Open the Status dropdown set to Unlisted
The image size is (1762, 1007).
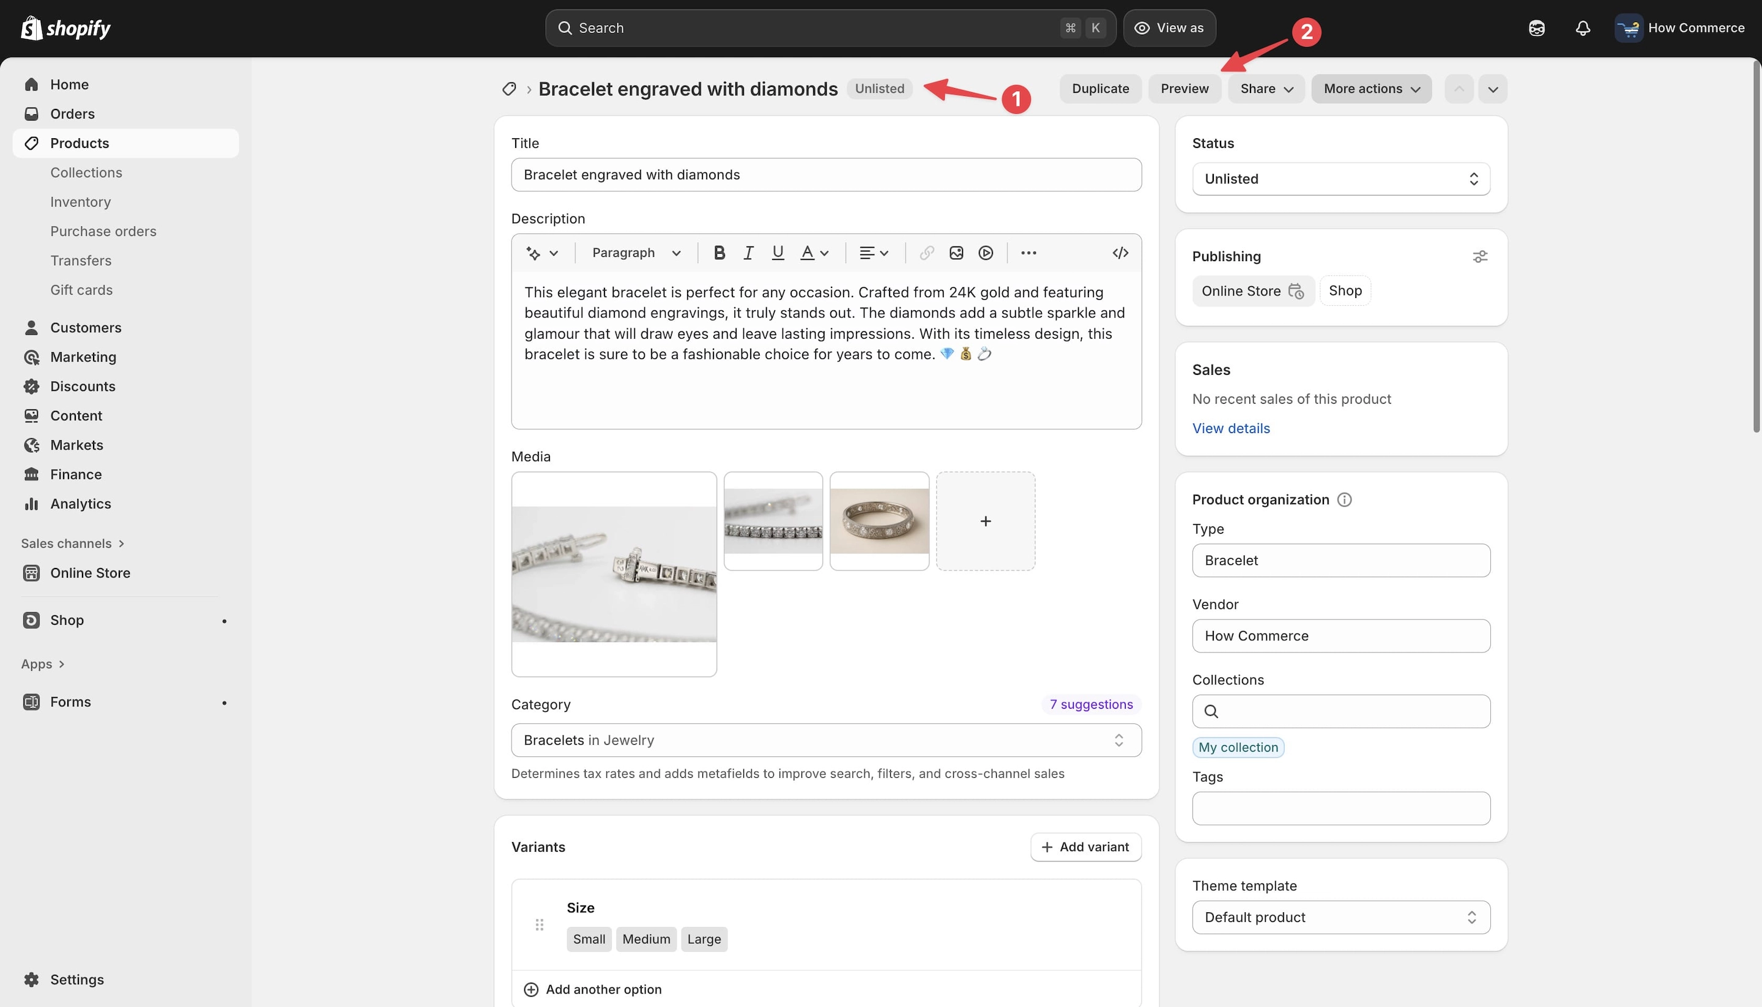(x=1340, y=179)
